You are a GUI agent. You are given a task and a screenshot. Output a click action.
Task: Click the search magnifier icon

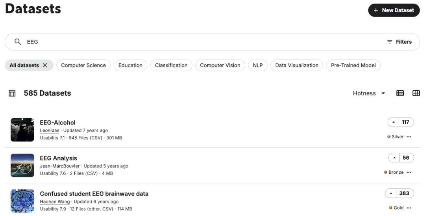click(x=18, y=42)
